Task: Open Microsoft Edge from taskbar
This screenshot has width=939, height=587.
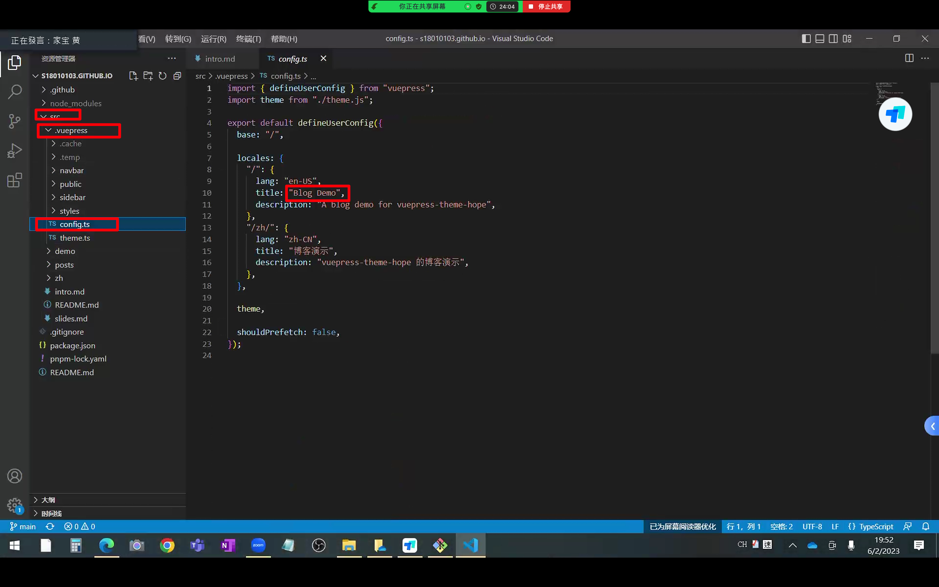Action: coord(107,545)
